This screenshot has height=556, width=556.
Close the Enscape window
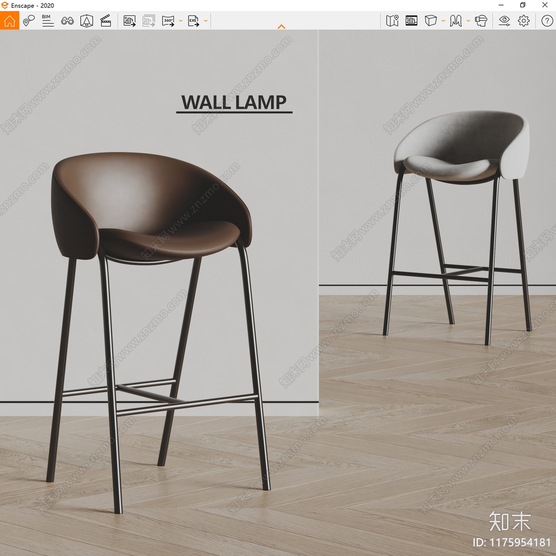[x=545, y=5]
